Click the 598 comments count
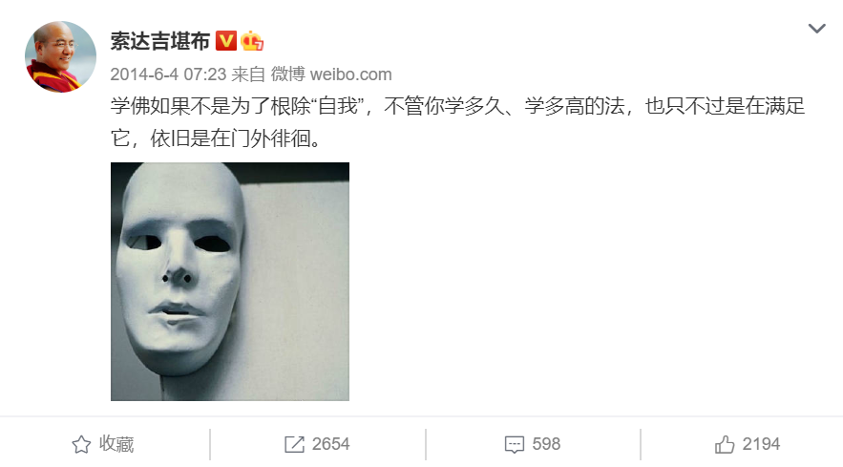843x467 pixels. click(x=546, y=444)
